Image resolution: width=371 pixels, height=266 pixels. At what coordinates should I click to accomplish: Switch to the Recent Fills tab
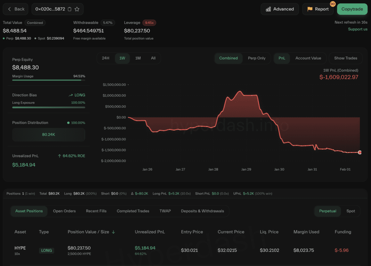coord(96,211)
